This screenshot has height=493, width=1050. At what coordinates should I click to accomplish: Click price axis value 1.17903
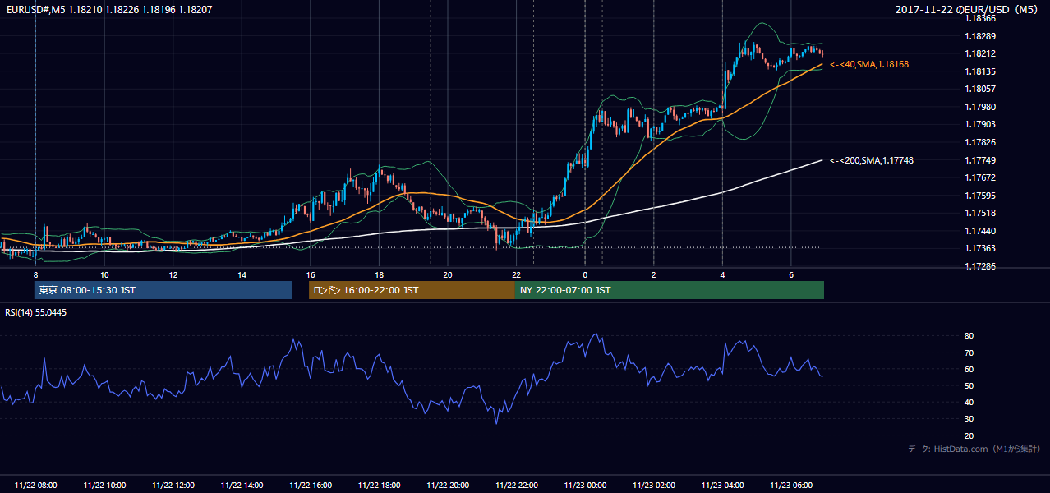(980, 124)
